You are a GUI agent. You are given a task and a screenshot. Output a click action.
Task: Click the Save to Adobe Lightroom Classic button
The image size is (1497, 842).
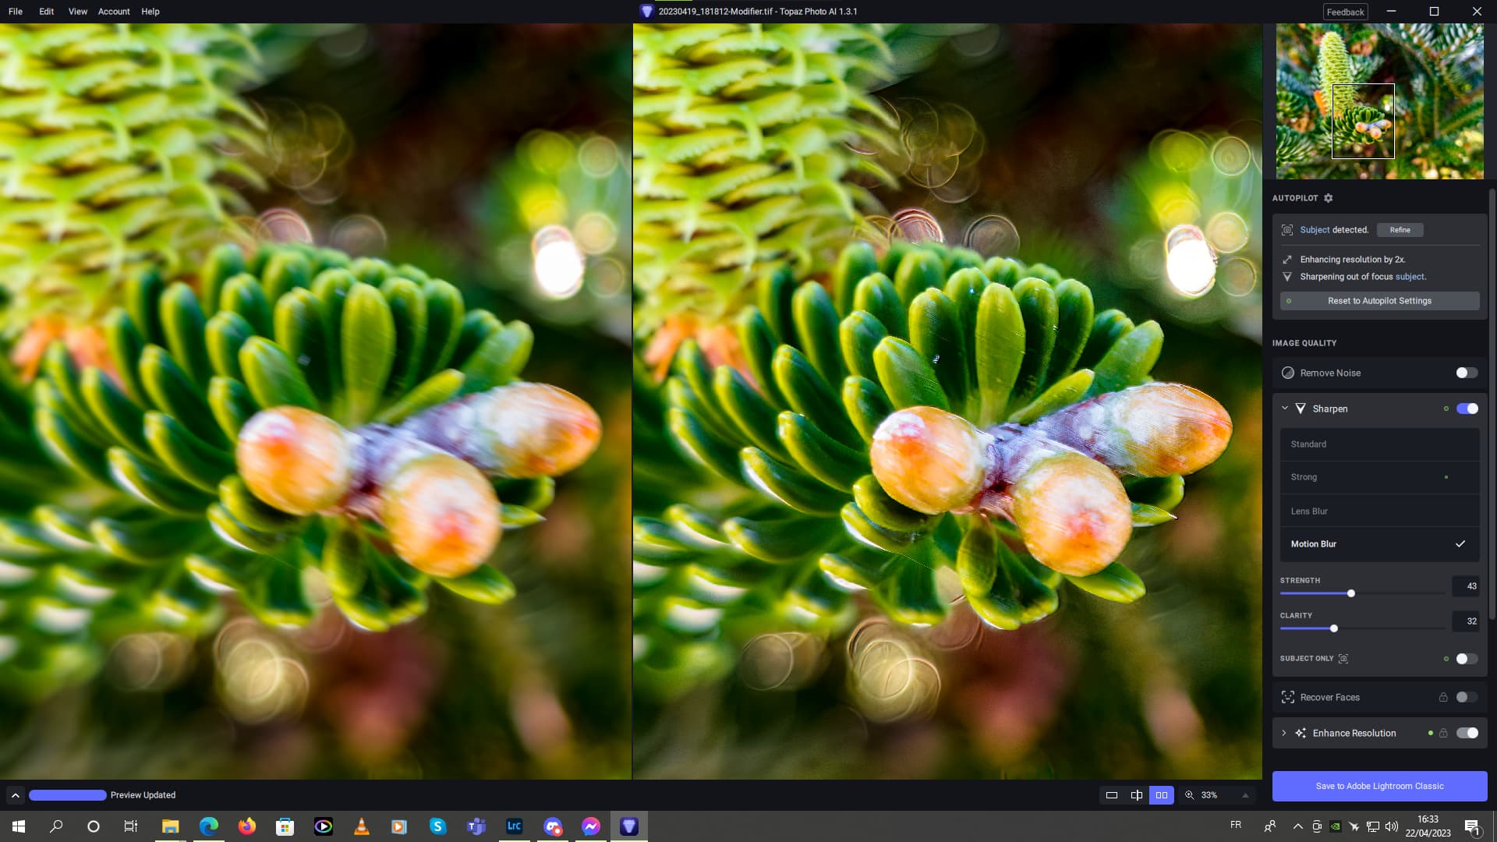[x=1379, y=786]
